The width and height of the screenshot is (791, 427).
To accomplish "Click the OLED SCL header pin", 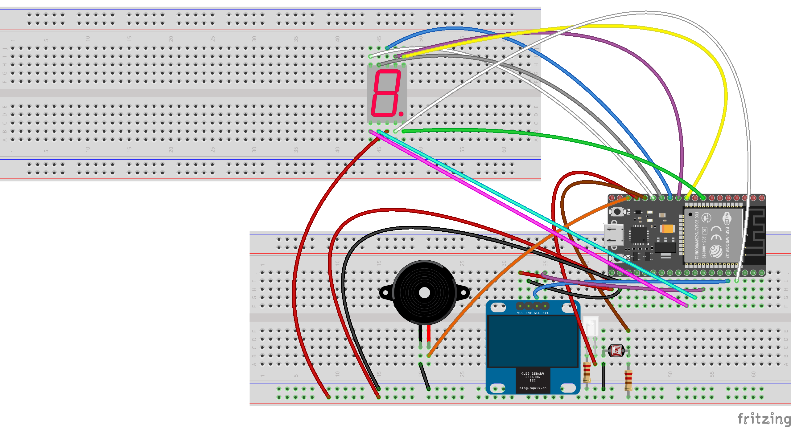I will (537, 306).
